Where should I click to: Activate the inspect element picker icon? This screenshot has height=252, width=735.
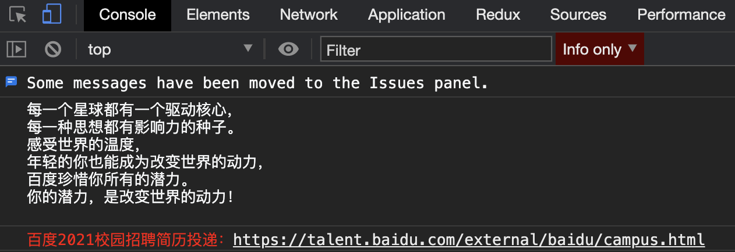(18, 15)
